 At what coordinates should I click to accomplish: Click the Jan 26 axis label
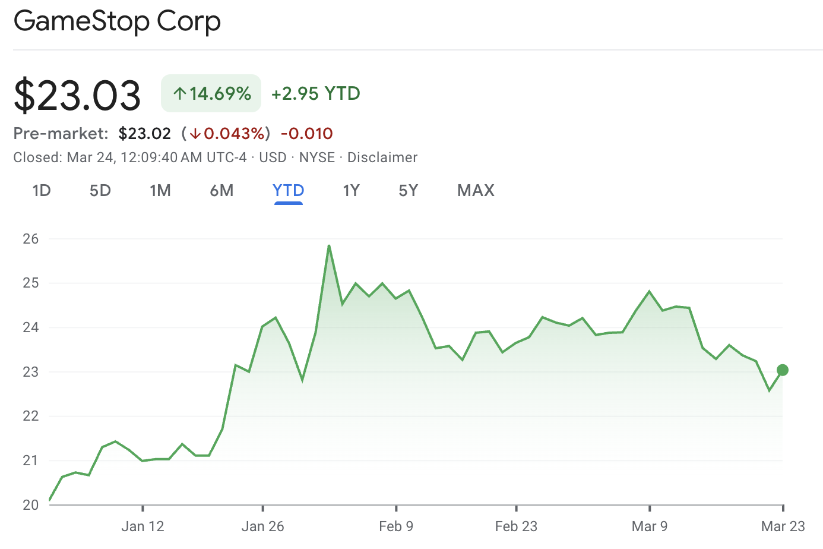pos(262,526)
